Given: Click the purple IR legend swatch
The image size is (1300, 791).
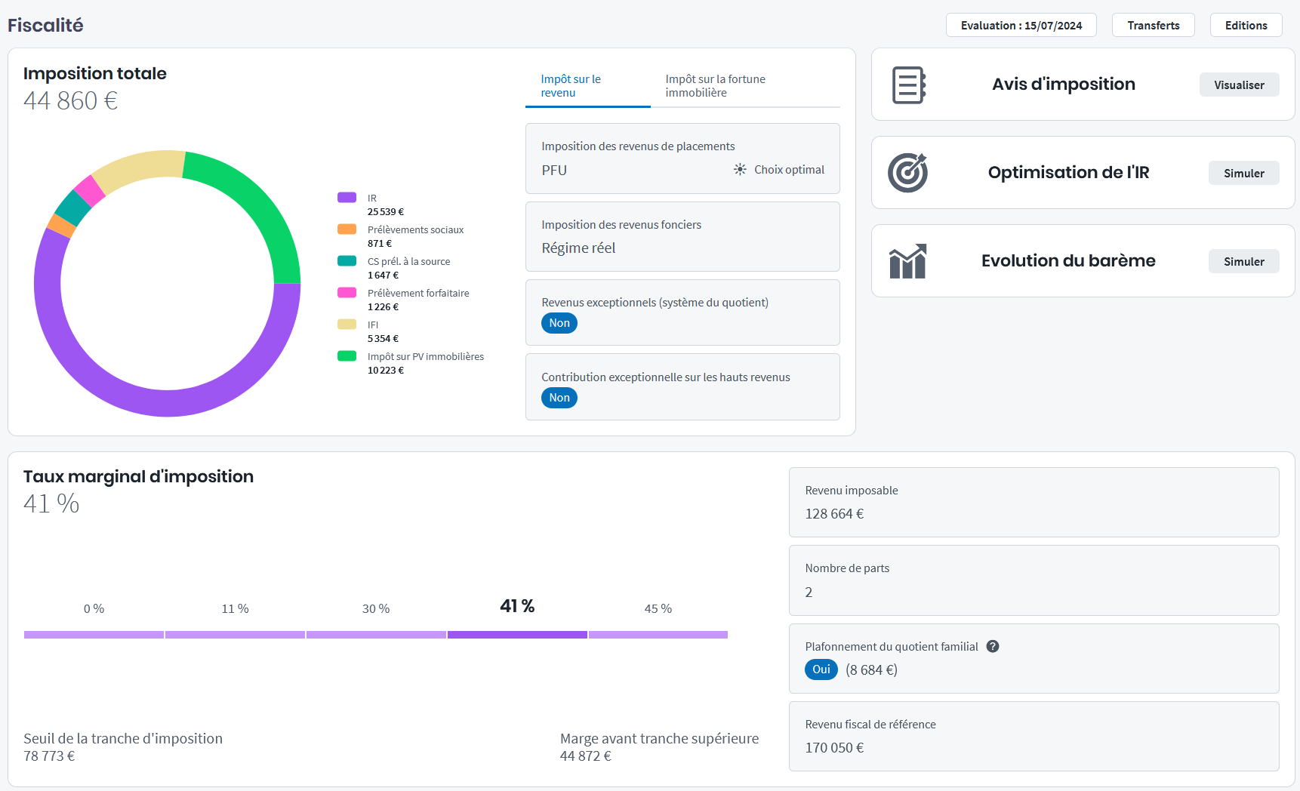Looking at the screenshot, I should tap(347, 198).
